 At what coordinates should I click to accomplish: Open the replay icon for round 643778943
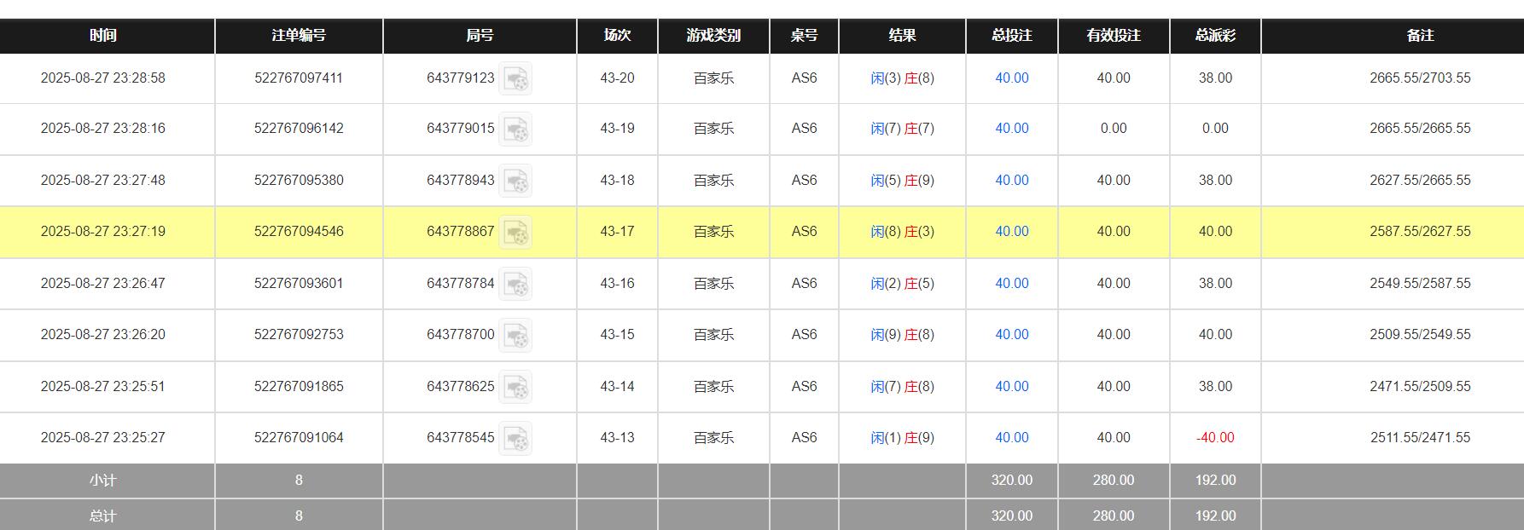pyautogui.click(x=515, y=181)
